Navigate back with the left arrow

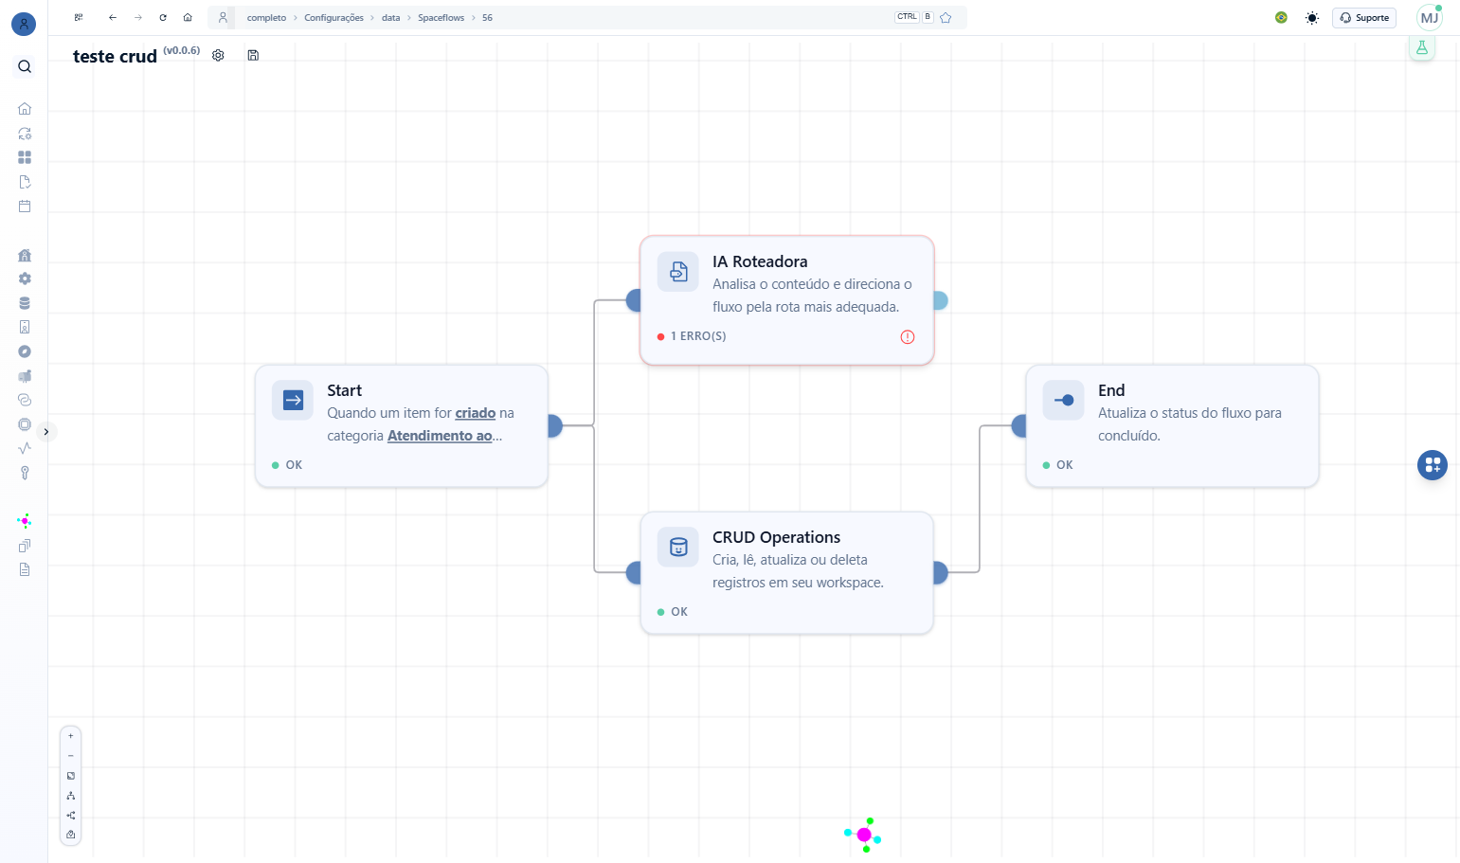coord(113,17)
